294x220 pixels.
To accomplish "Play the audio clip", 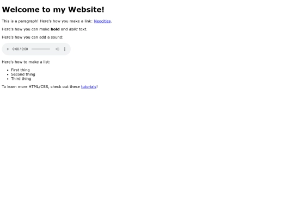I will pyautogui.click(x=8, y=49).
